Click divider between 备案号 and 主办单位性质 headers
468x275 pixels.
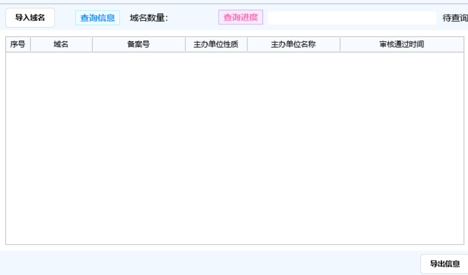[185, 45]
